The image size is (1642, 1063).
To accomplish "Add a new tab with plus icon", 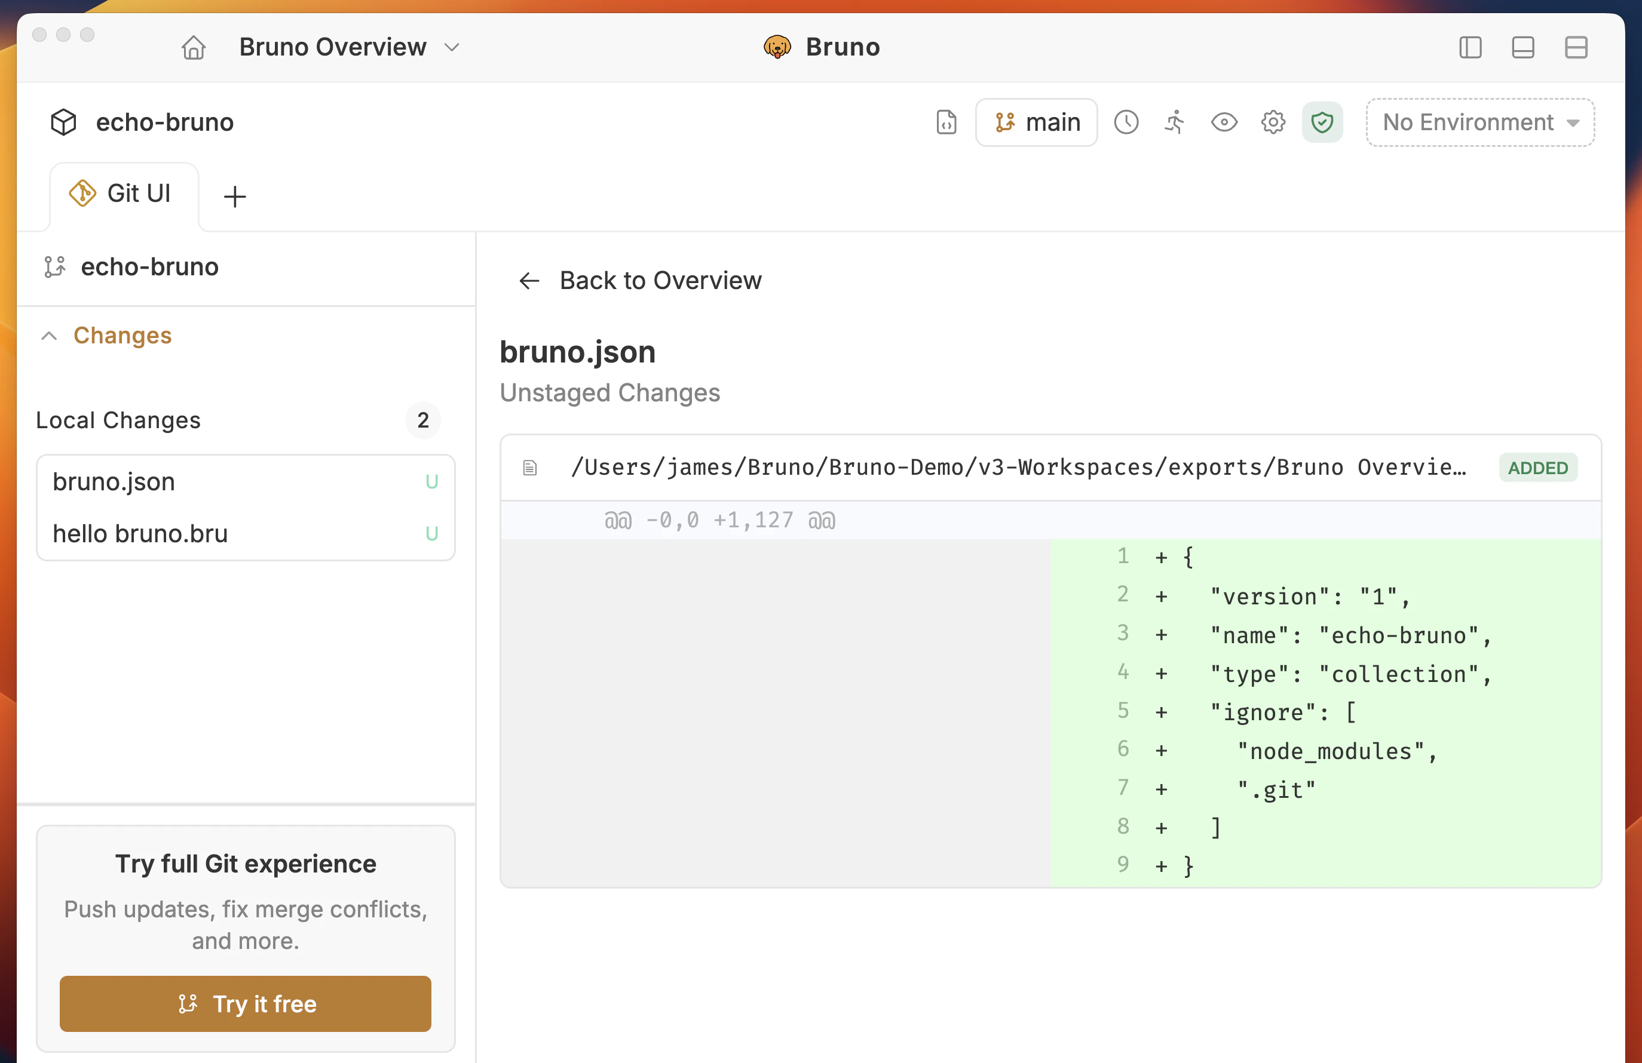I will pyautogui.click(x=235, y=196).
